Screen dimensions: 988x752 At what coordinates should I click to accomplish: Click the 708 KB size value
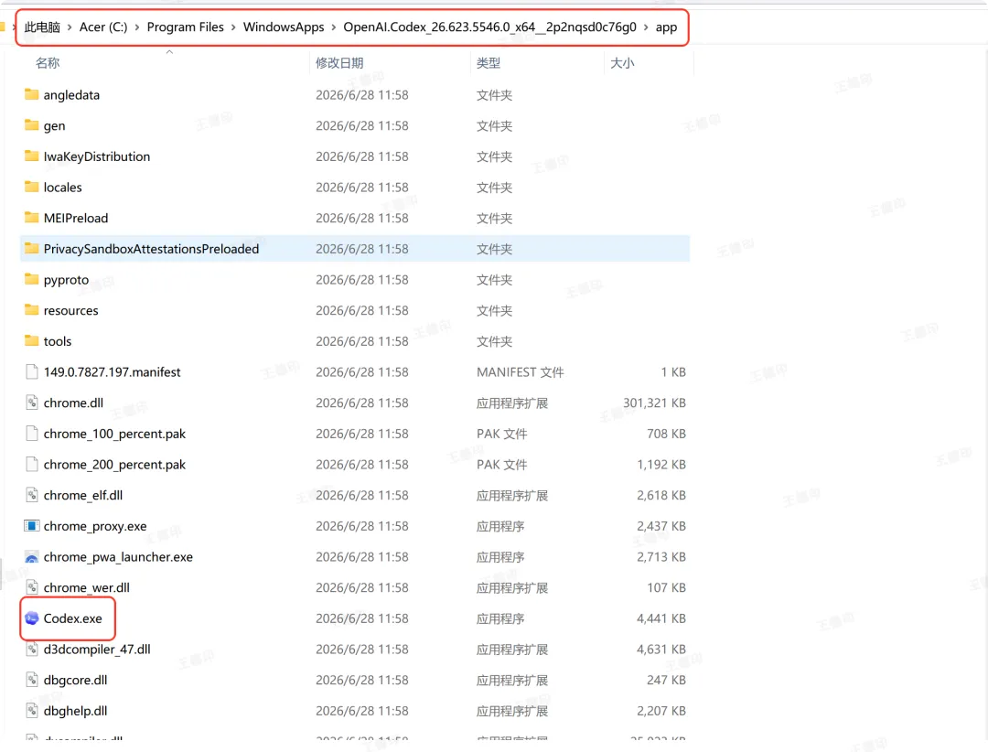tap(666, 434)
